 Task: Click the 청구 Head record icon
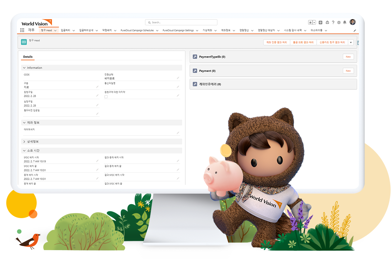coord(24,42)
